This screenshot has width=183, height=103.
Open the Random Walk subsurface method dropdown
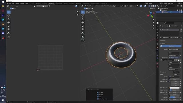tap(174, 55)
